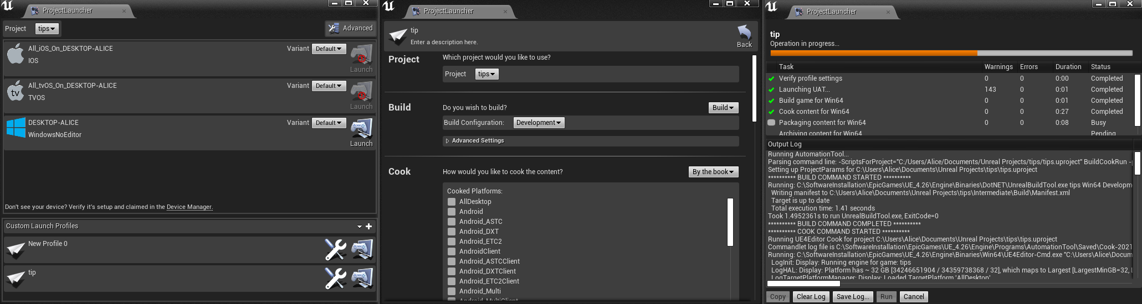
Task: Open the Device Manager link
Action: point(190,207)
